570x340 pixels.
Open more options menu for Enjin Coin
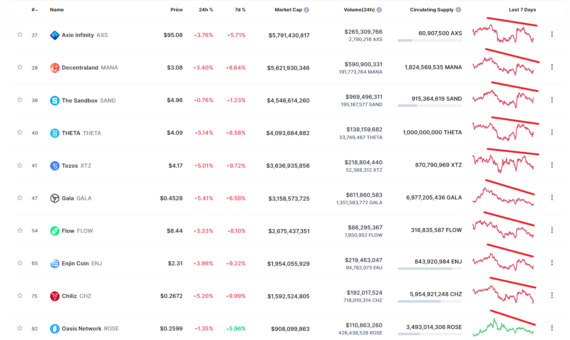552,263
